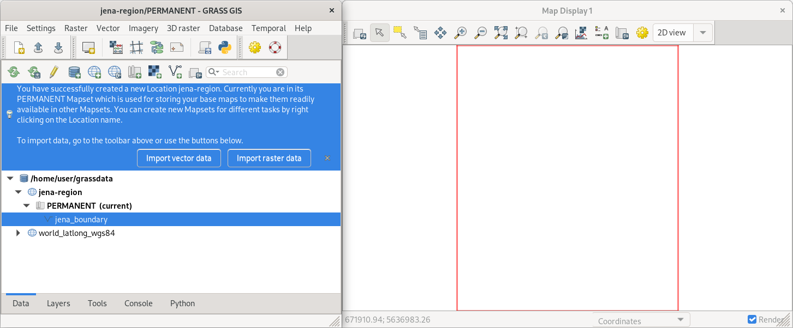The height and width of the screenshot is (328, 793).
Task: Open the script load icon
Action: (x=205, y=48)
